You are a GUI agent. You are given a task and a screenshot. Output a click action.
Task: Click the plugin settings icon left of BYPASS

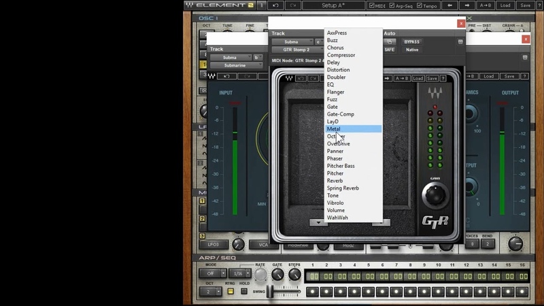pyautogui.click(x=389, y=41)
